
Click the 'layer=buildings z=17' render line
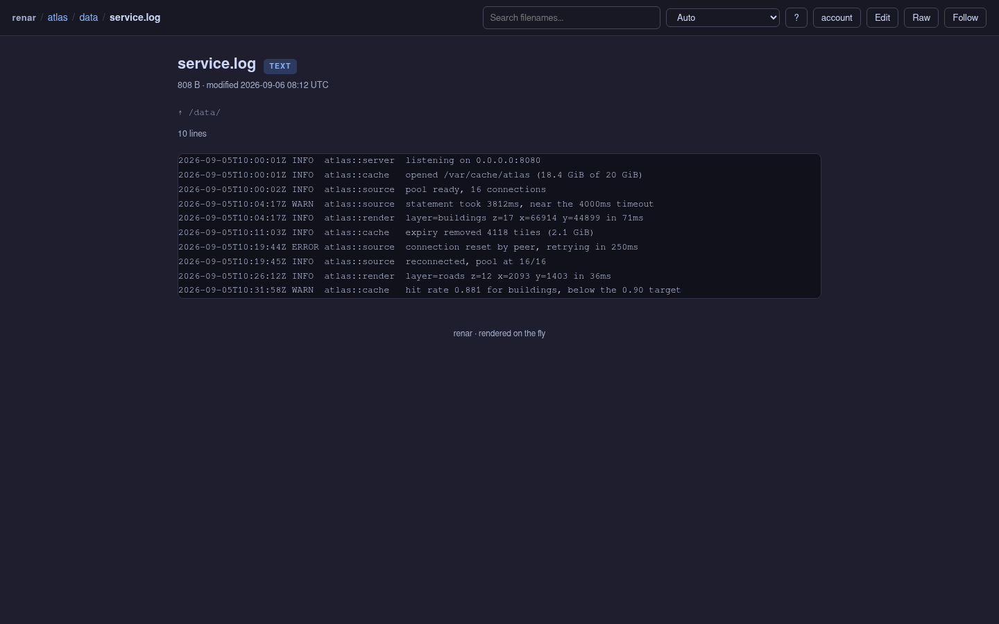coord(411,218)
